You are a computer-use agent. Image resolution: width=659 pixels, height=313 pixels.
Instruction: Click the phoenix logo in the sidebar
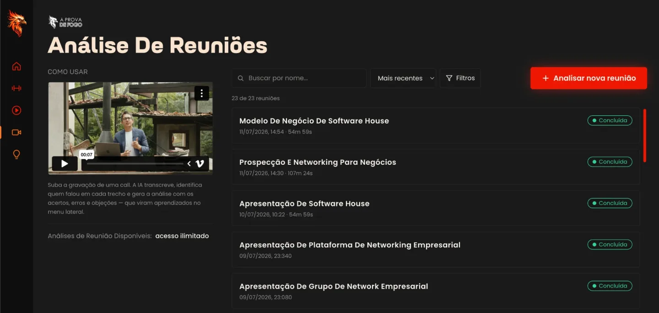point(16,23)
